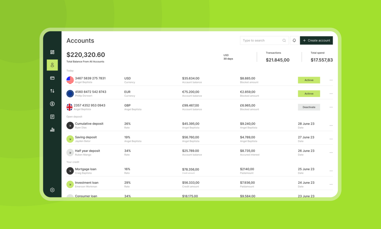This screenshot has width=381, height=229.
Task: Open more options for Investment loan row
Action: (331, 185)
